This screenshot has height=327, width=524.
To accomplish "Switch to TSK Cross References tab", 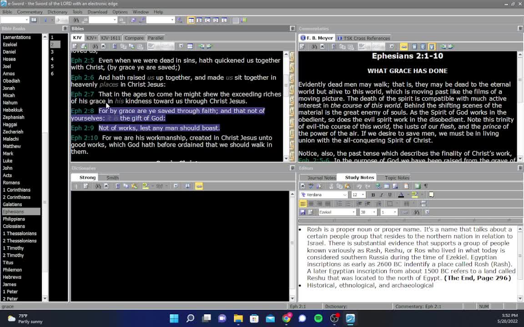I will pyautogui.click(x=363, y=38).
